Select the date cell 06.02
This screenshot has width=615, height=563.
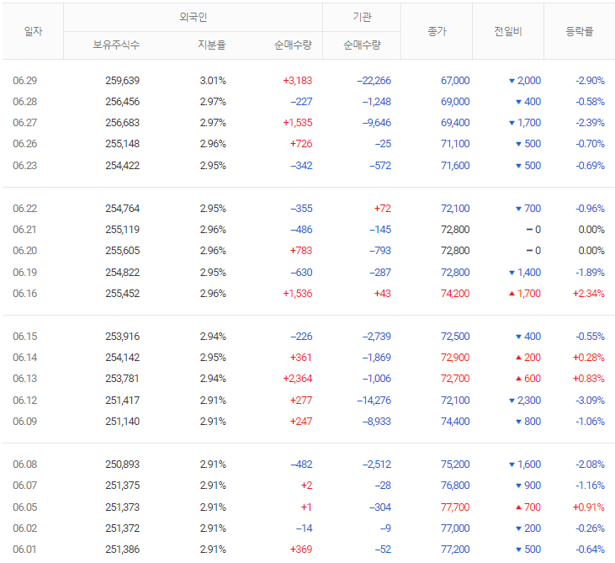pyautogui.click(x=24, y=528)
